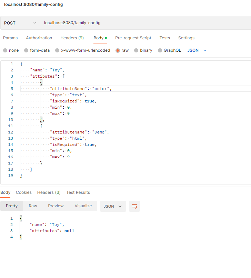The height and width of the screenshot is (278, 251).
Task: Select x-www-form-urlencoded radio option
Action: 57,50
